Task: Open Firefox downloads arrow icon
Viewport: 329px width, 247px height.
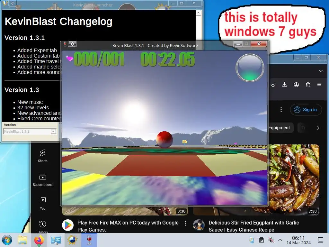Action: tap(285, 85)
